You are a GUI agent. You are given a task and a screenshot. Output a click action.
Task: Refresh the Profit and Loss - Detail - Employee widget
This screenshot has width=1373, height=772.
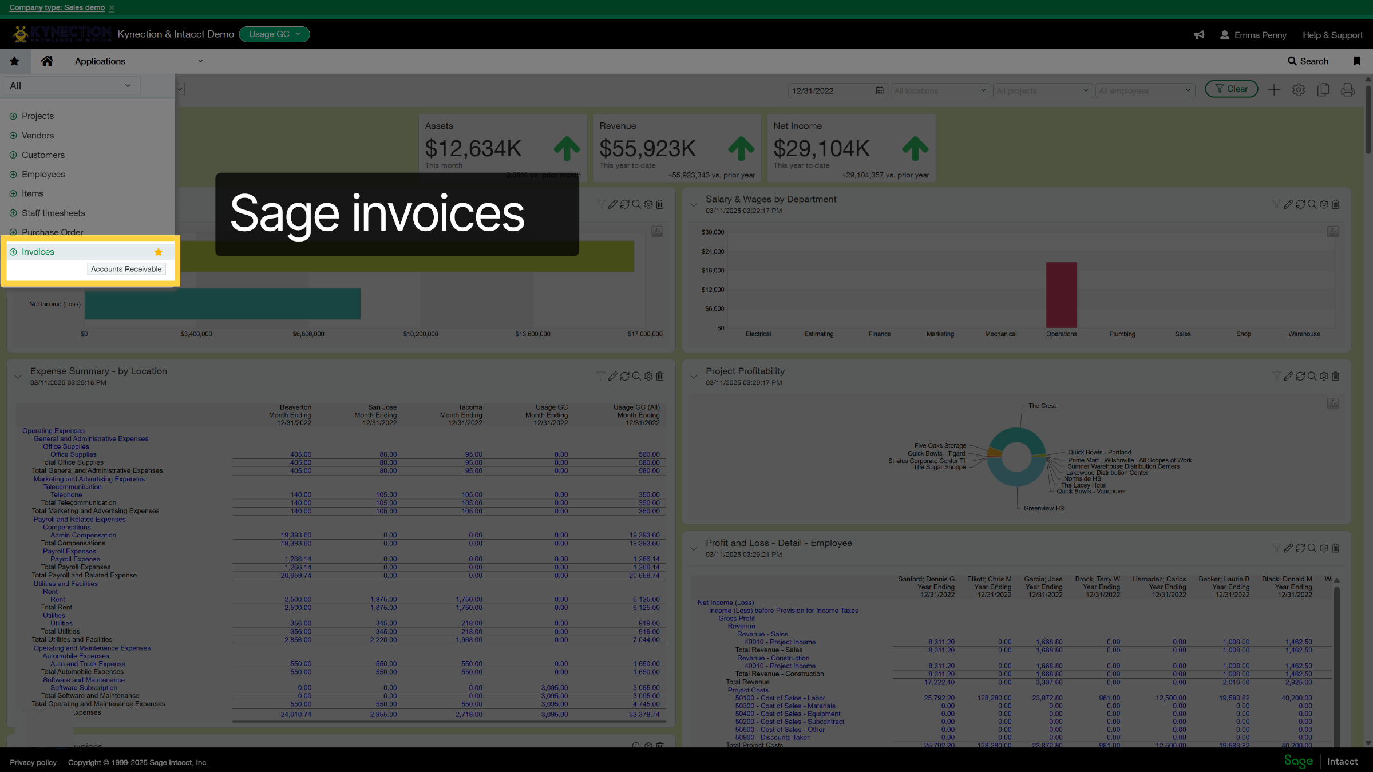tap(1300, 548)
